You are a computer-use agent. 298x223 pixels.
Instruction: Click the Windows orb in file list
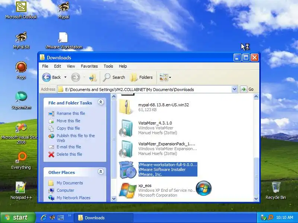[x=203, y=188]
